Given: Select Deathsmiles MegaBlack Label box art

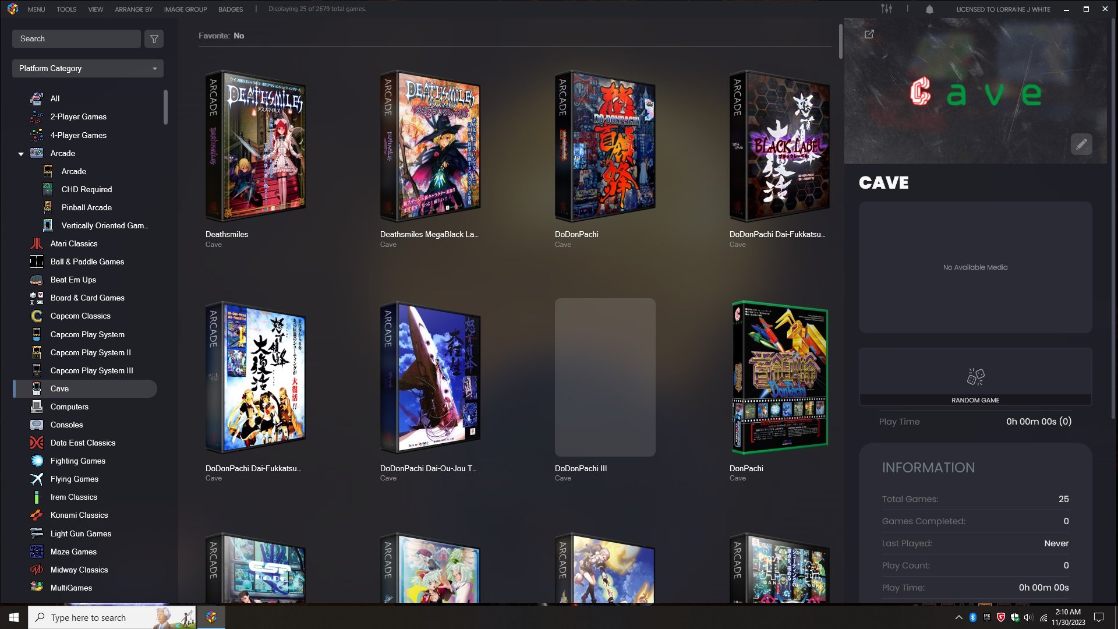Looking at the screenshot, I should pos(430,146).
